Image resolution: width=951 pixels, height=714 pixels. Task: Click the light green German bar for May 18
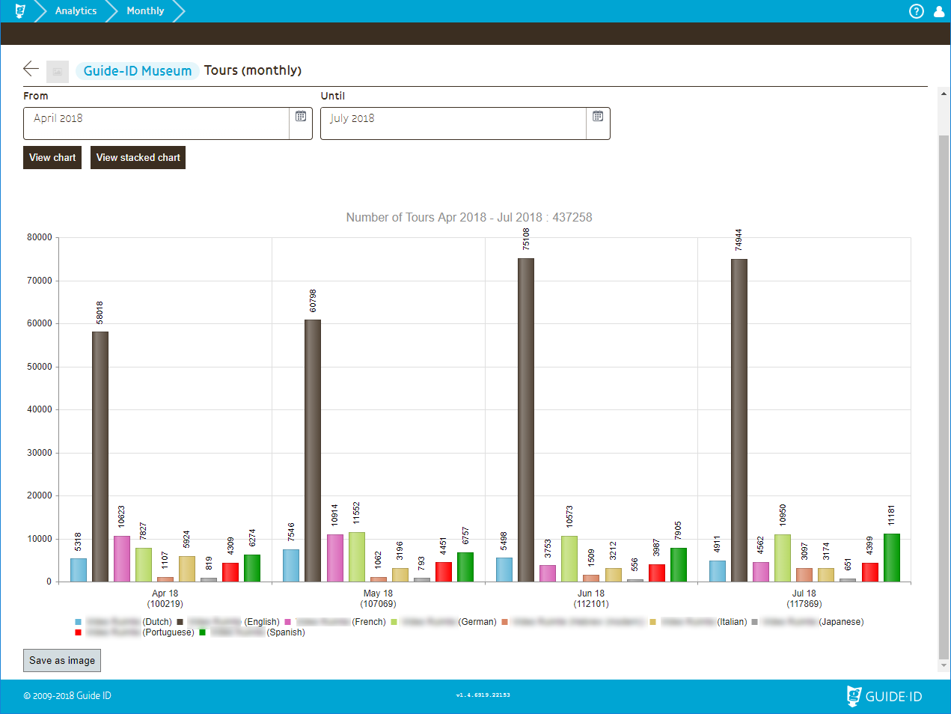click(x=357, y=557)
